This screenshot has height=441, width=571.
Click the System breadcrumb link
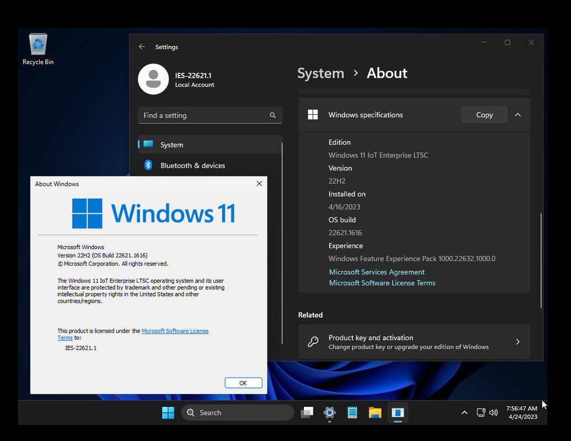[320, 73]
